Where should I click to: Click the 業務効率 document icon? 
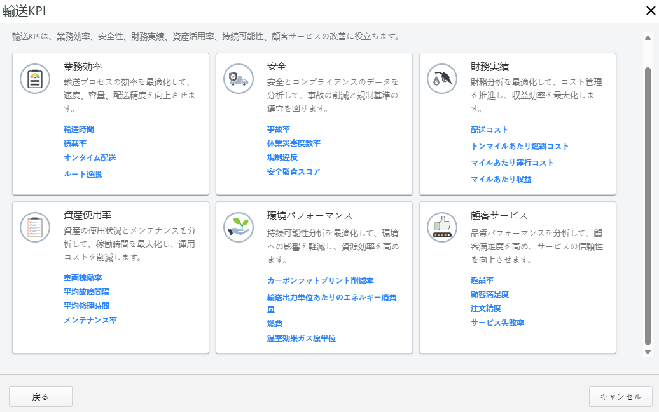click(x=35, y=79)
